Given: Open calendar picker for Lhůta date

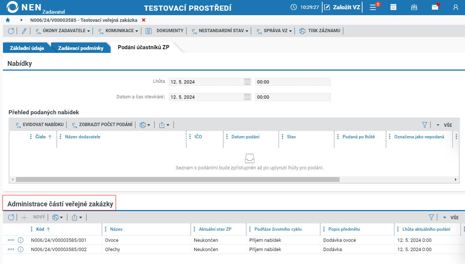Looking at the screenshot, I should point(247,82).
